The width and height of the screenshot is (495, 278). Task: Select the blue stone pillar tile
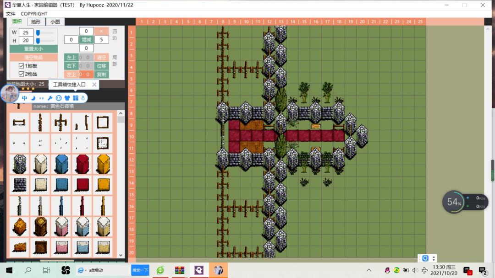61,164
